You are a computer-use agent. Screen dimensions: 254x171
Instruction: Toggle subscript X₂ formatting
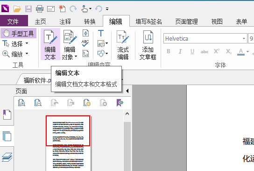[229, 51]
